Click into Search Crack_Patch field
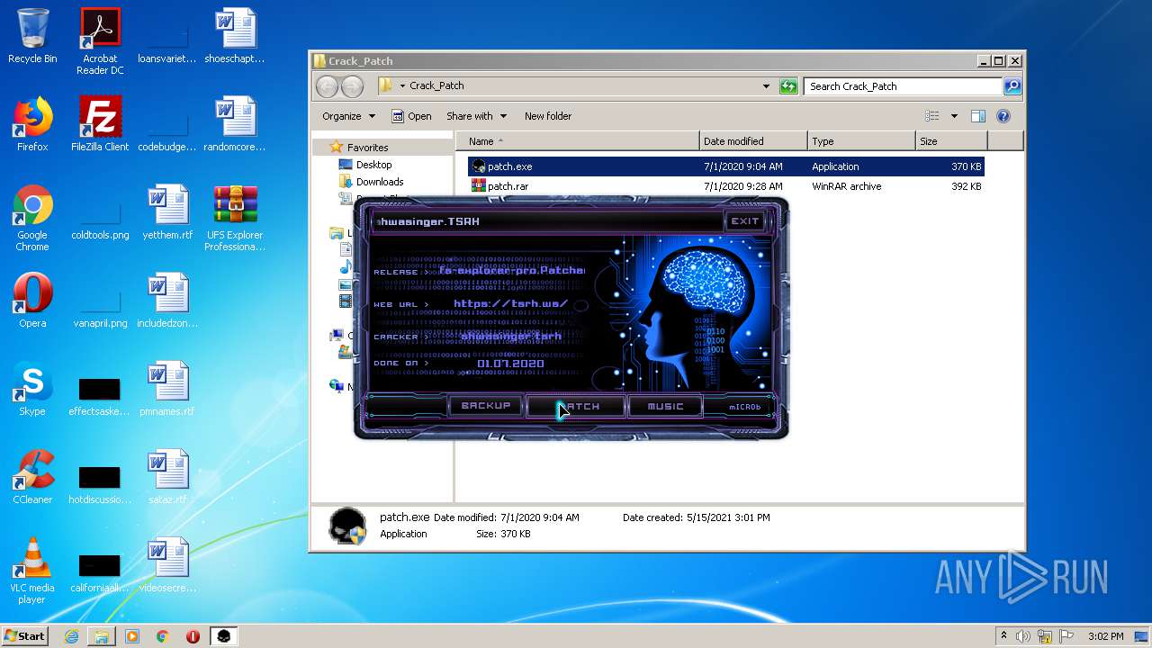The width and height of the screenshot is (1152, 648). (x=903, y=86)
